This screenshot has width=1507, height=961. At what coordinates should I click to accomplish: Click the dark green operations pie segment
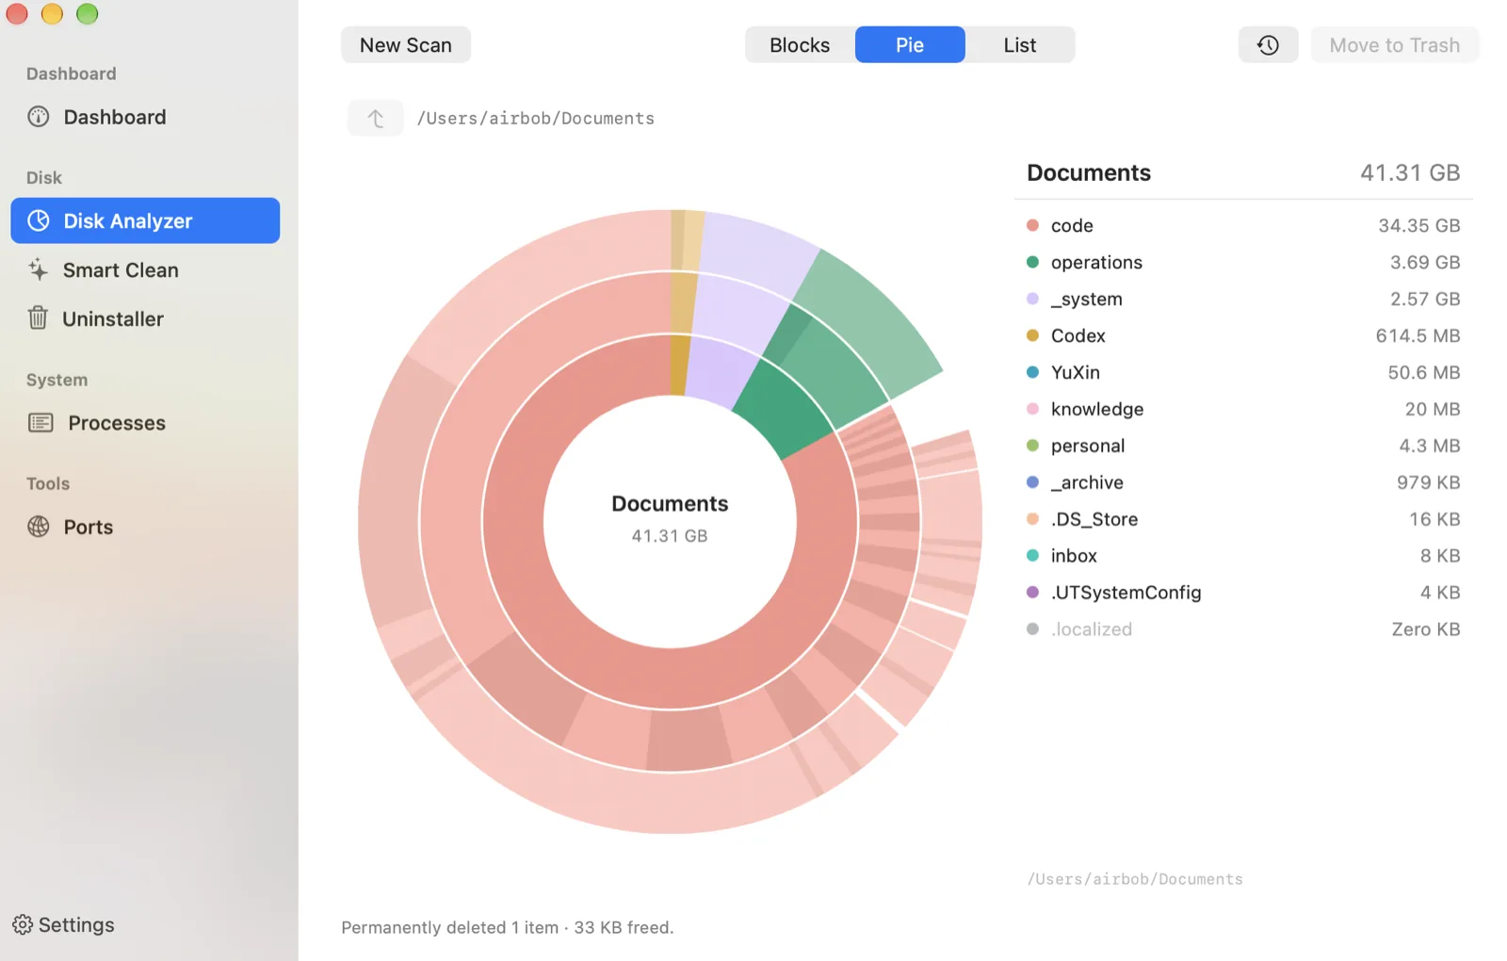pyautogui.click(x=785, y=407)
